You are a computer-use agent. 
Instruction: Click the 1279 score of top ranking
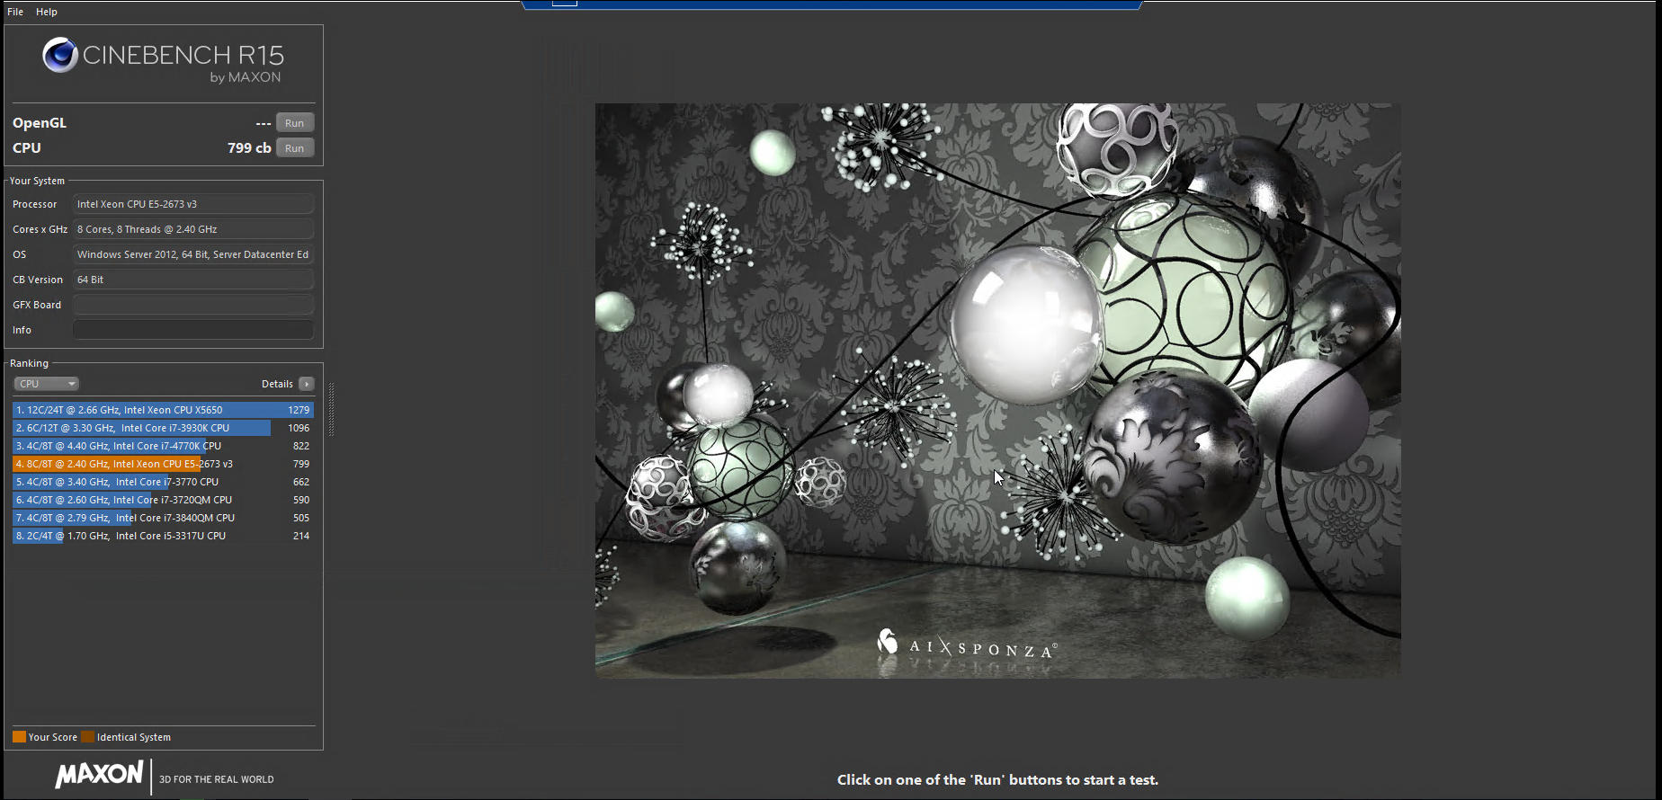(x=299, y=410)
